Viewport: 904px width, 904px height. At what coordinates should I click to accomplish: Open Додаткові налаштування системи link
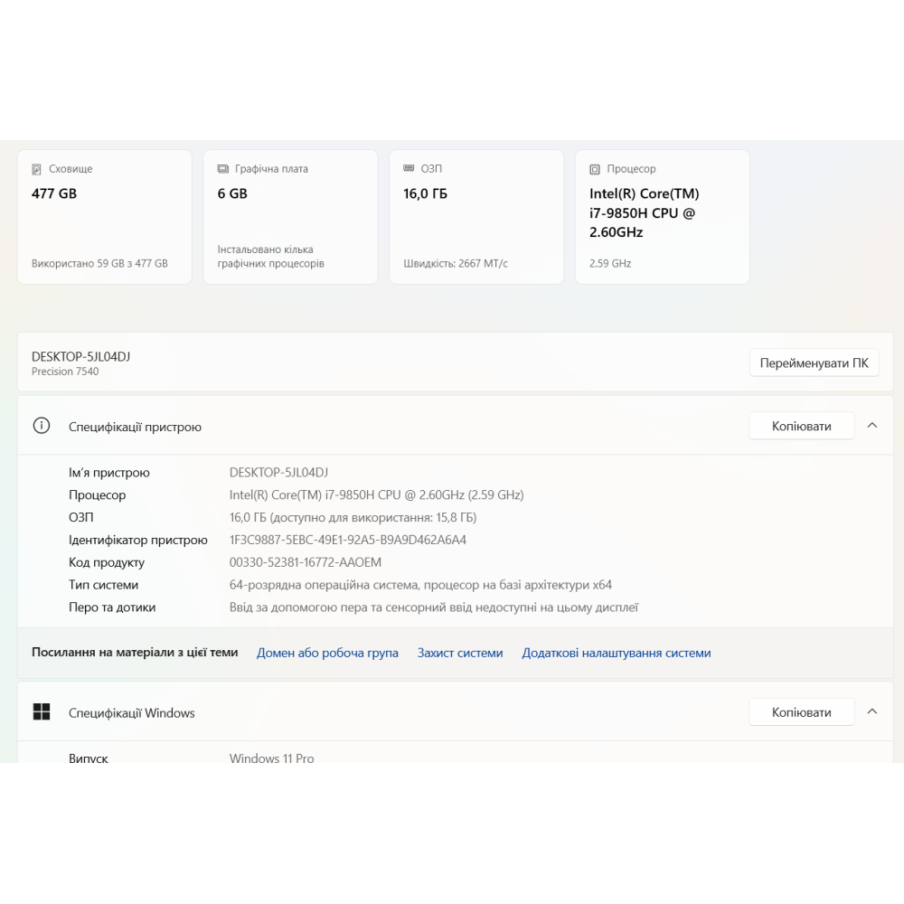tap(616, 653)
